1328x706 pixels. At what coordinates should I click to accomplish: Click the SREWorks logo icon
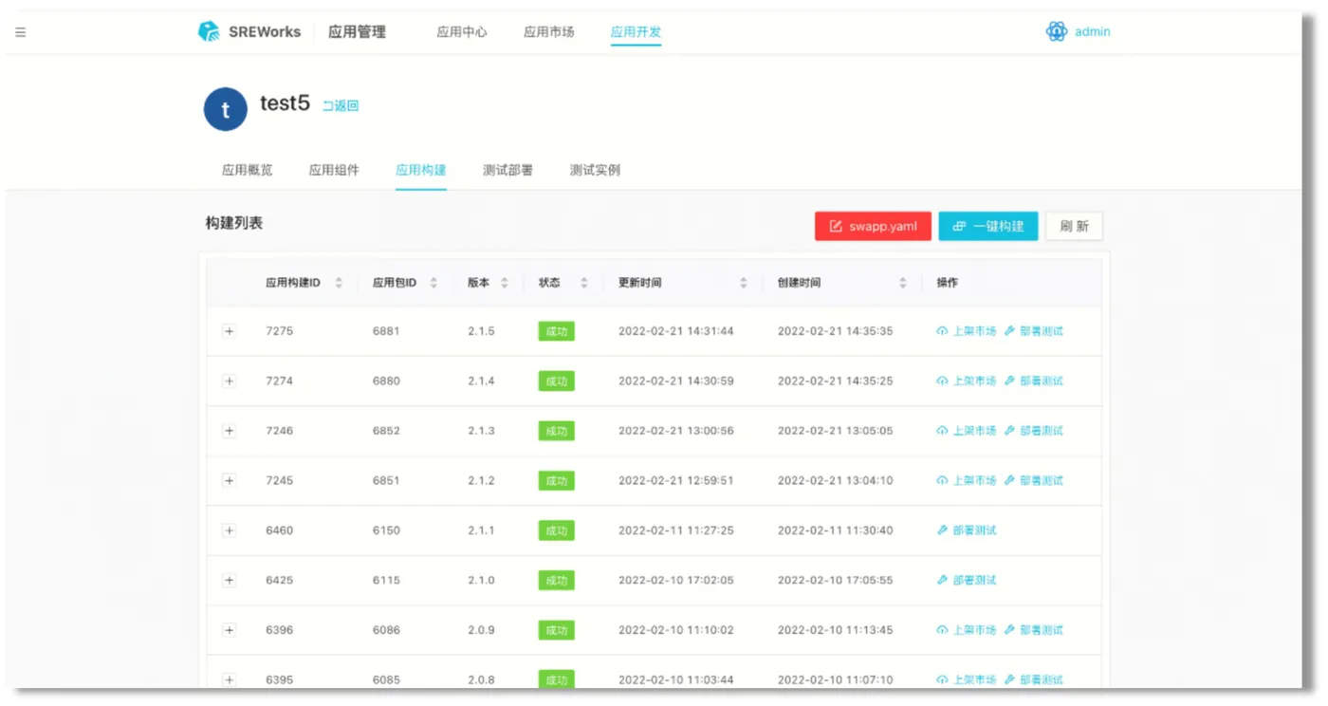[208, 31]
